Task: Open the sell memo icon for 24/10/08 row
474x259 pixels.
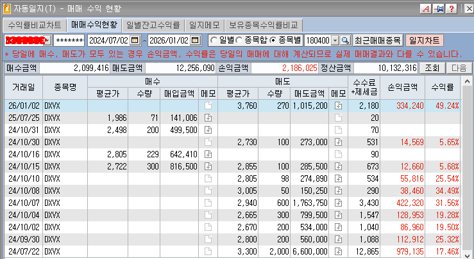Action: click(x=338, y=191)
